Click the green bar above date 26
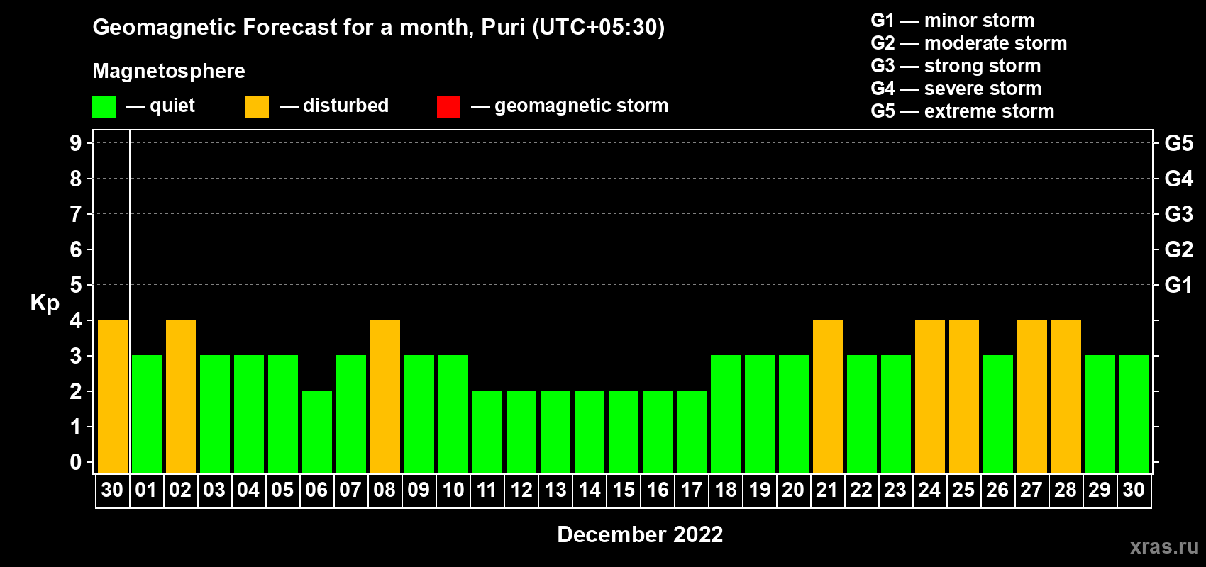1206x567 pixels. [998, 415]
